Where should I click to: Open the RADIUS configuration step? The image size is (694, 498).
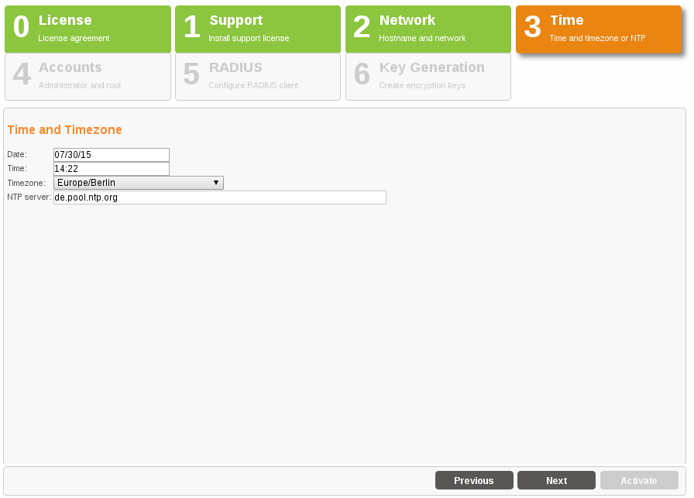257,76
